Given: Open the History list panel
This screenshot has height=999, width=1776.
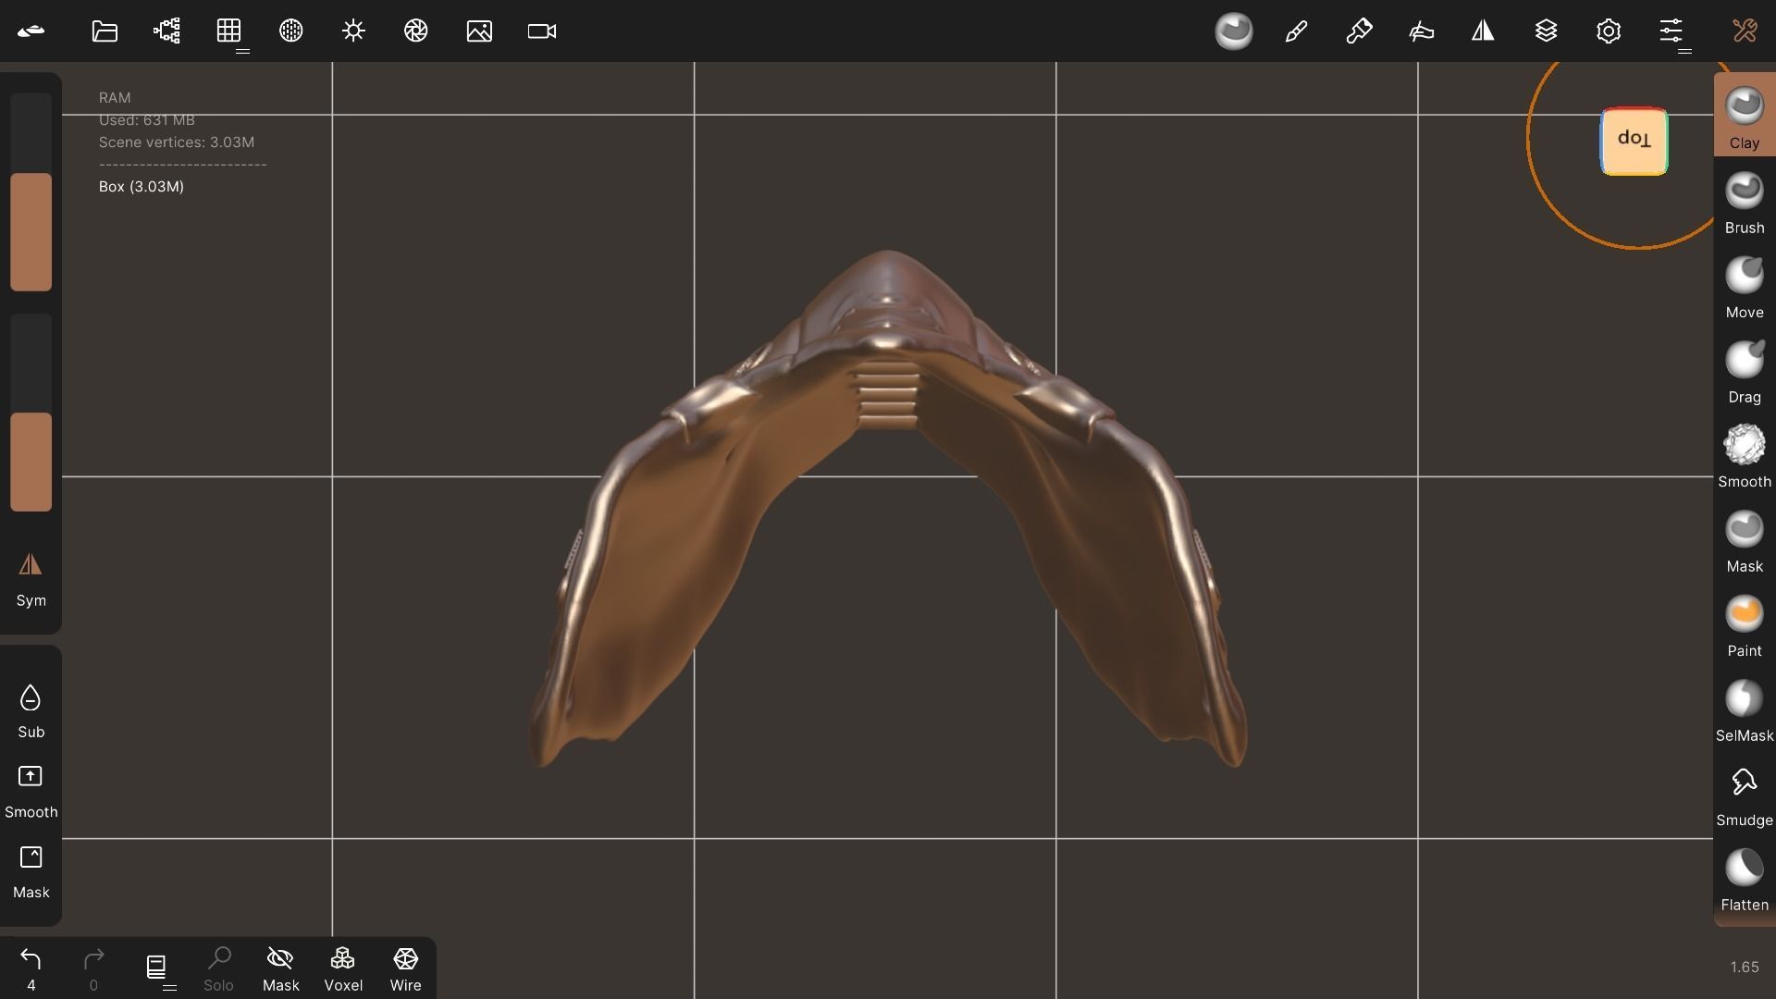Looking at the screenshot, I should (156, 968).
